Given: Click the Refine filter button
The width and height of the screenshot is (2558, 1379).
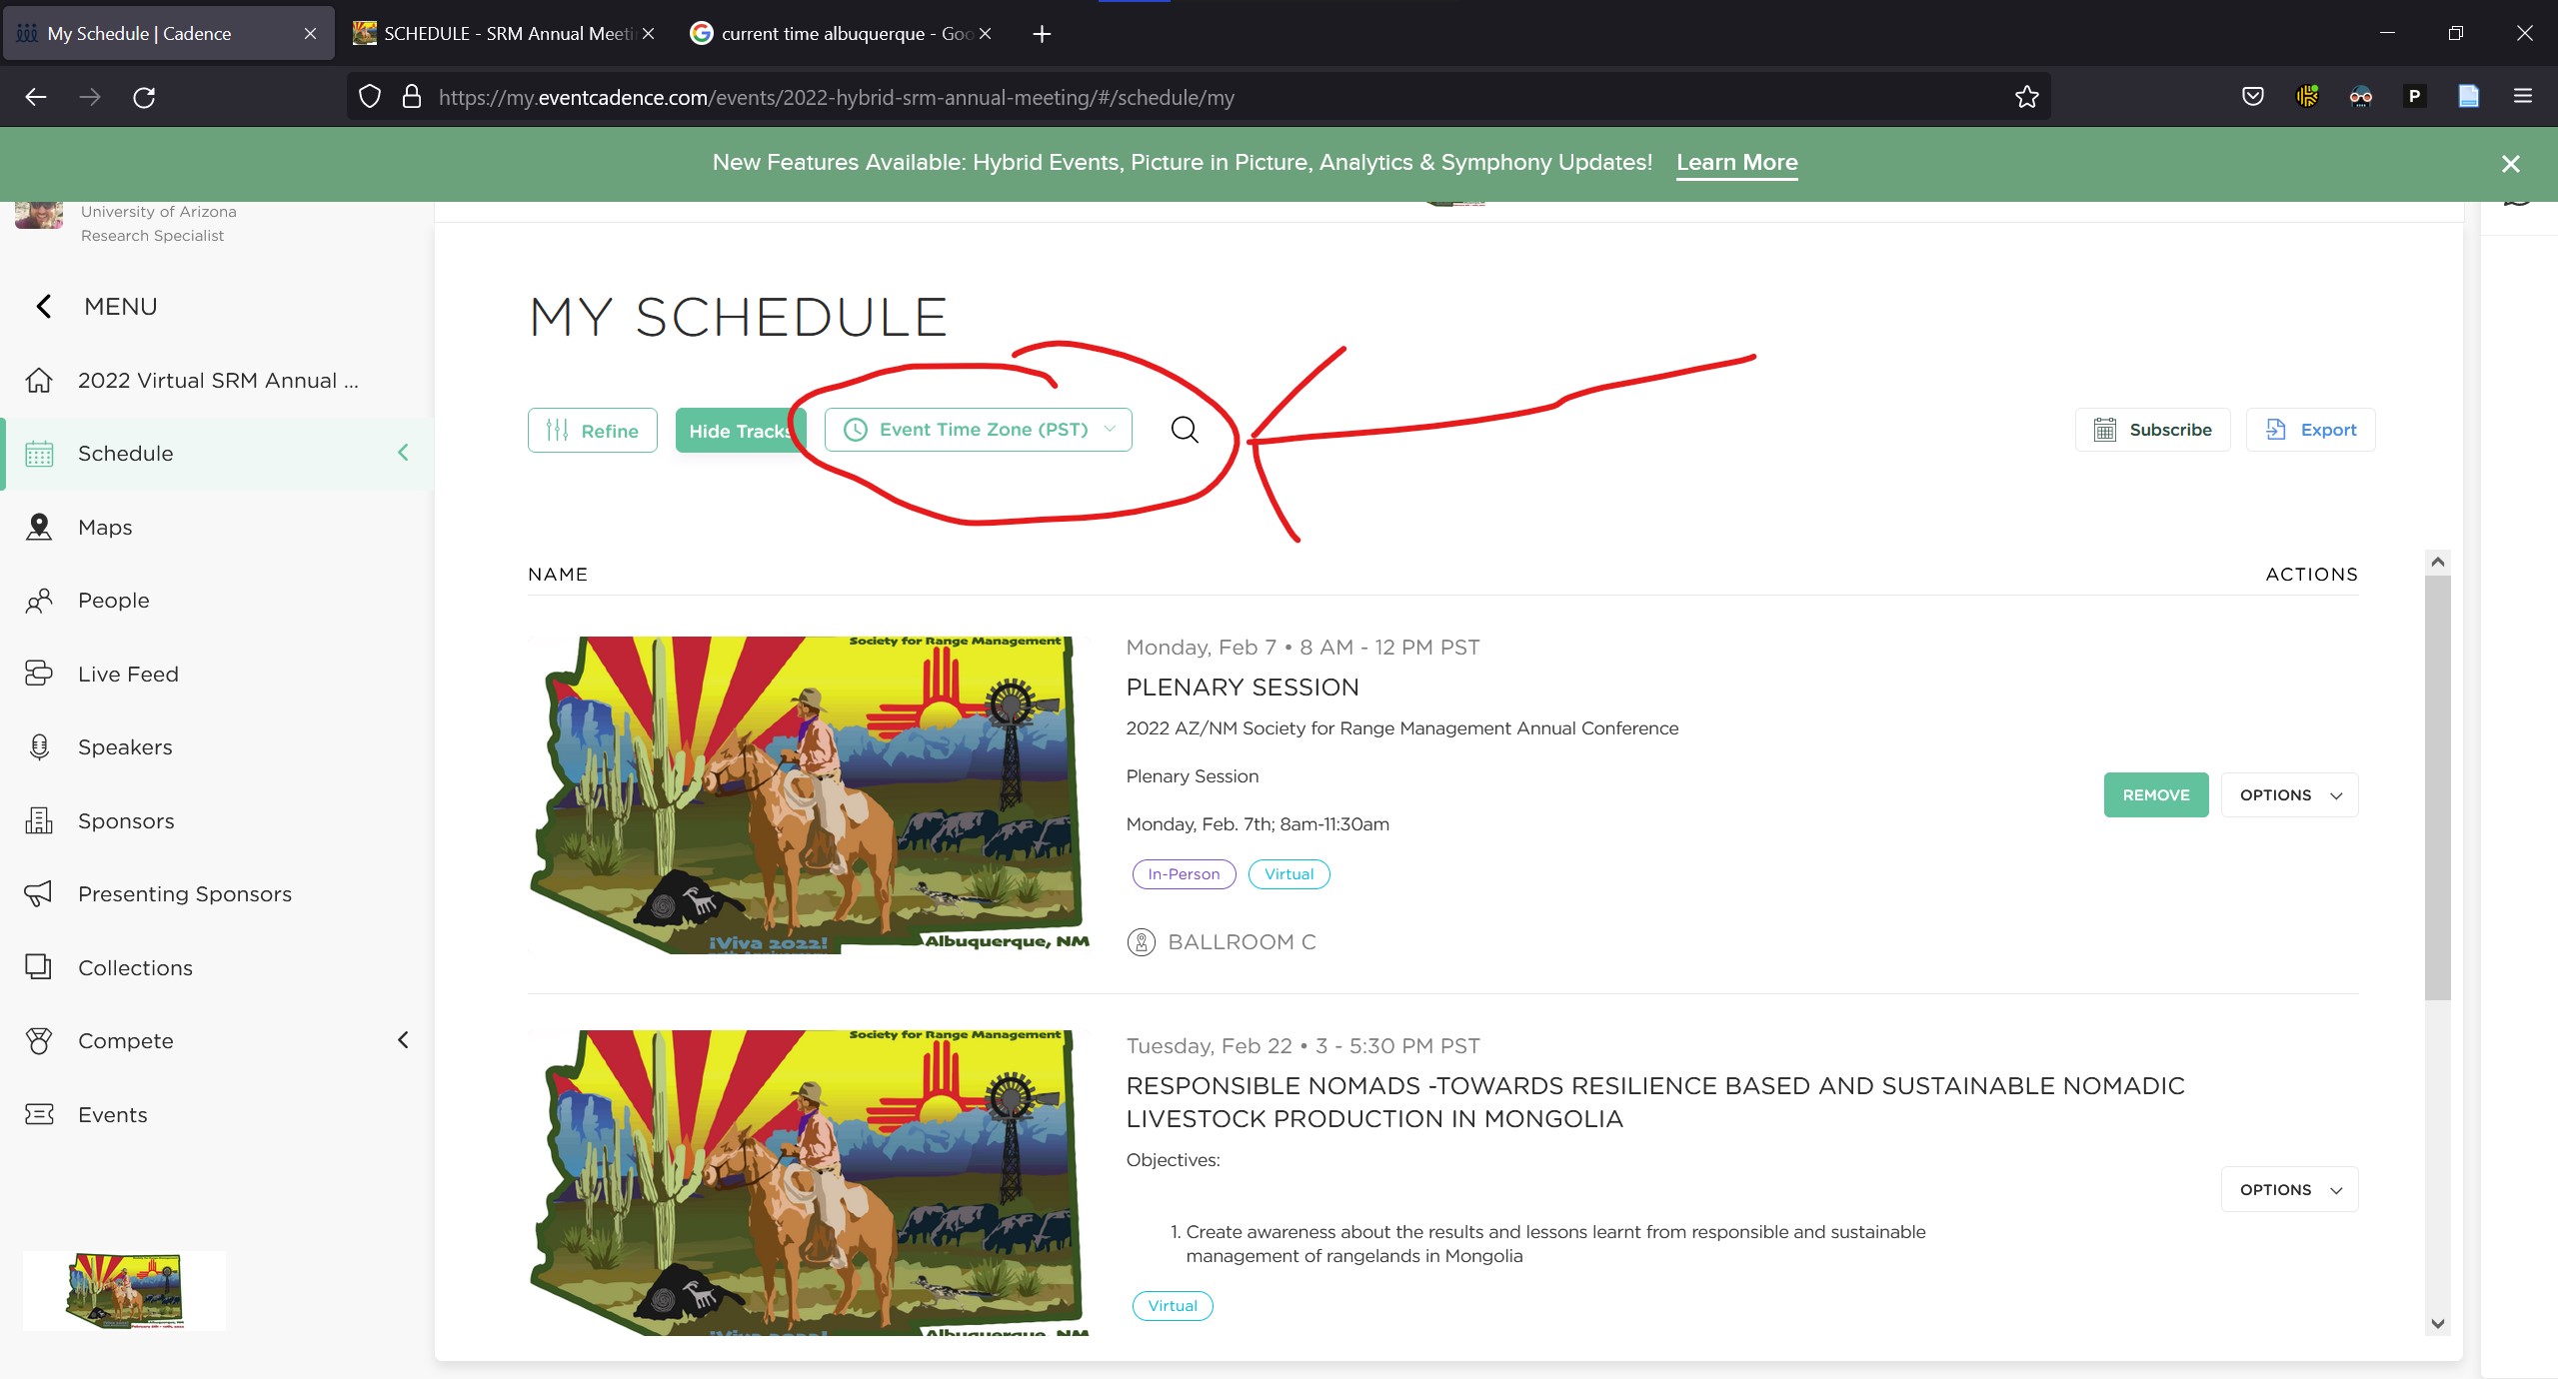Looking at the screenshot, I should 593,430.
